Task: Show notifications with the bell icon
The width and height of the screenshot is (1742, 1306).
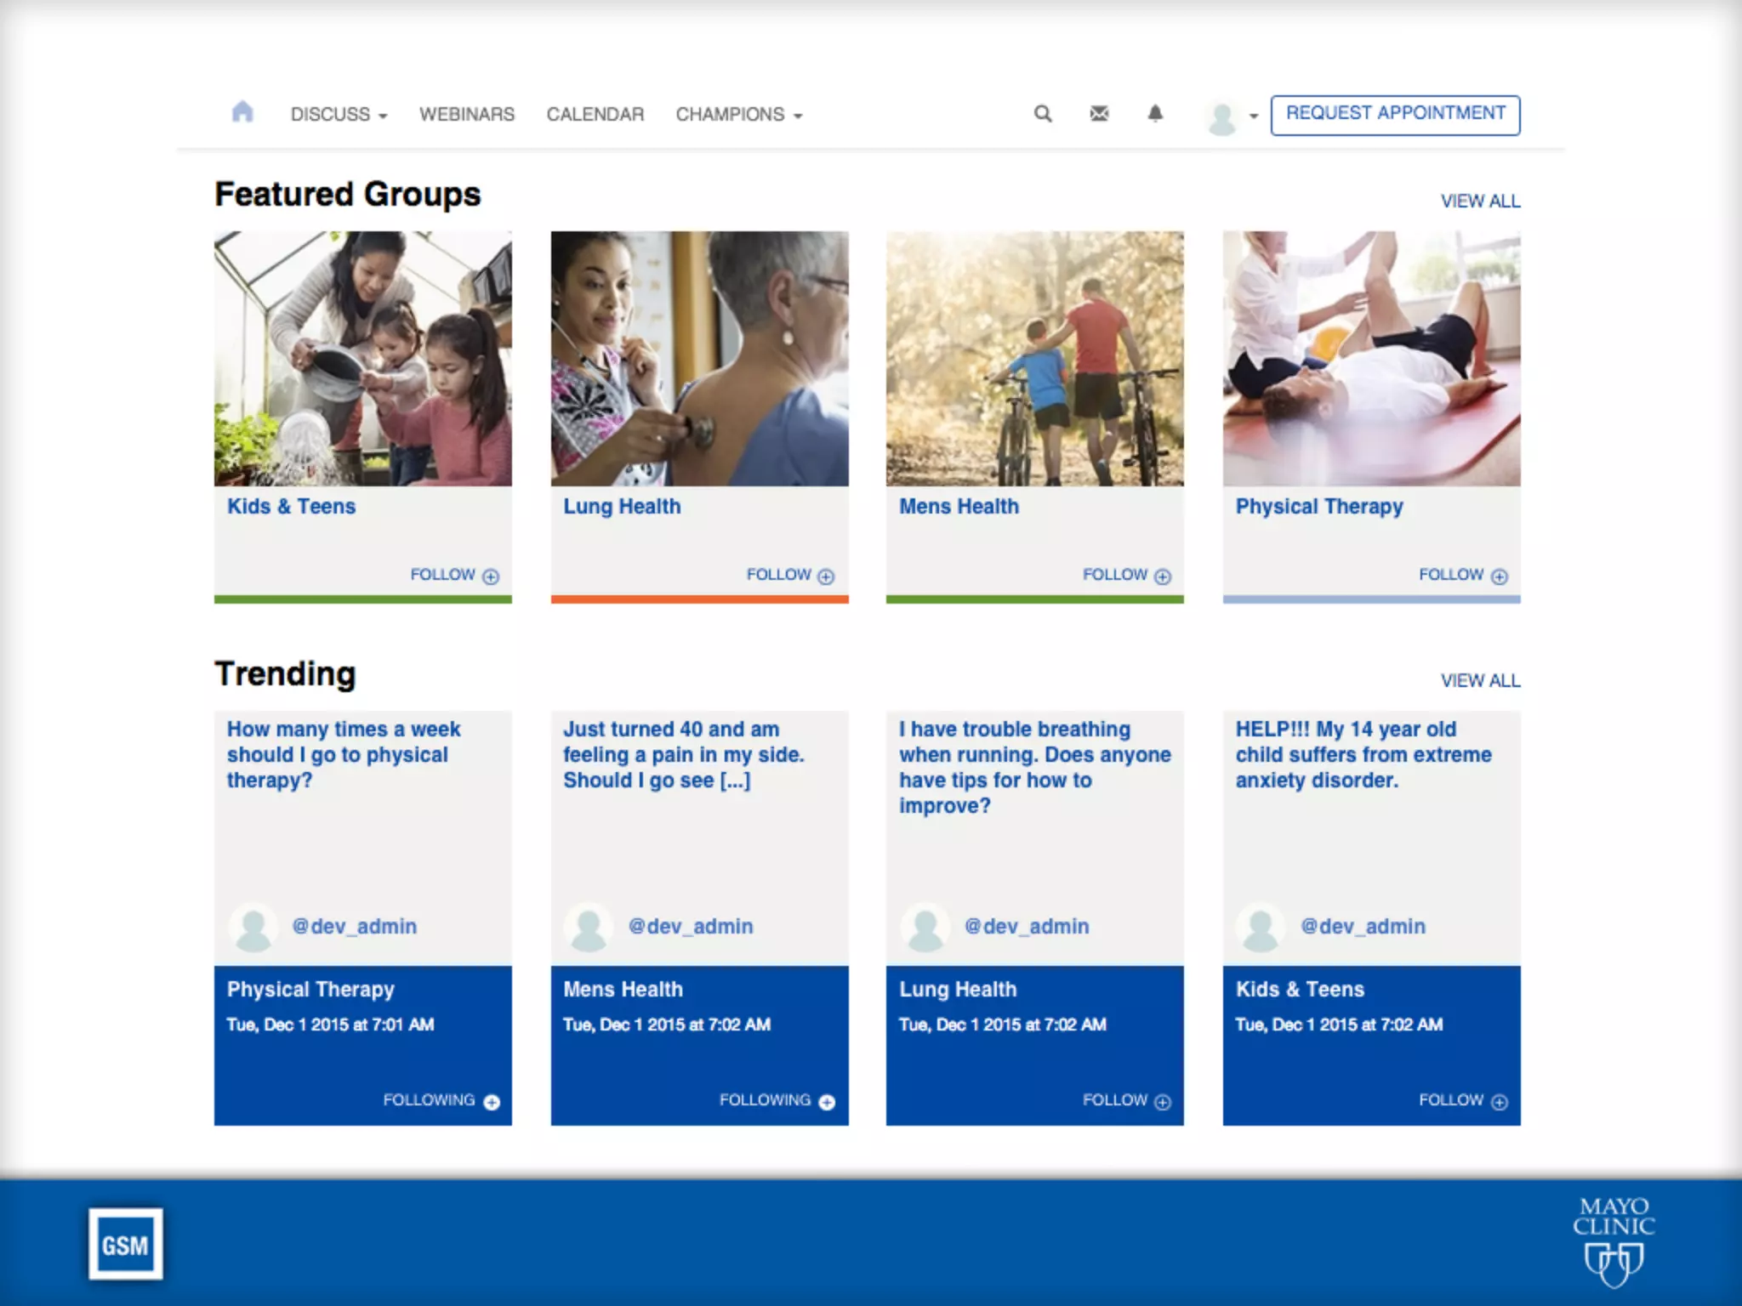Action: [1155, 113]
